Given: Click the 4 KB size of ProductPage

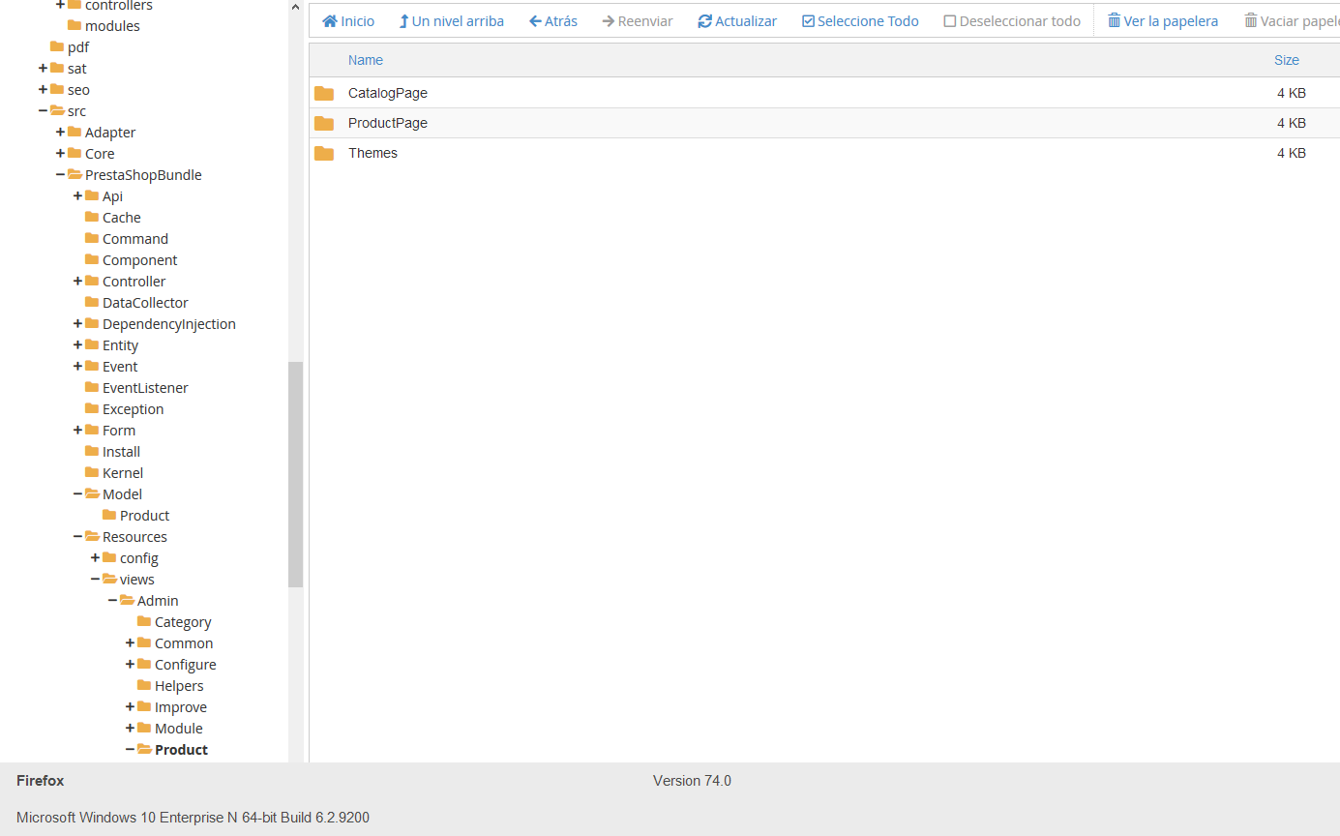Looking at the screenshot, I should 1292,124.
